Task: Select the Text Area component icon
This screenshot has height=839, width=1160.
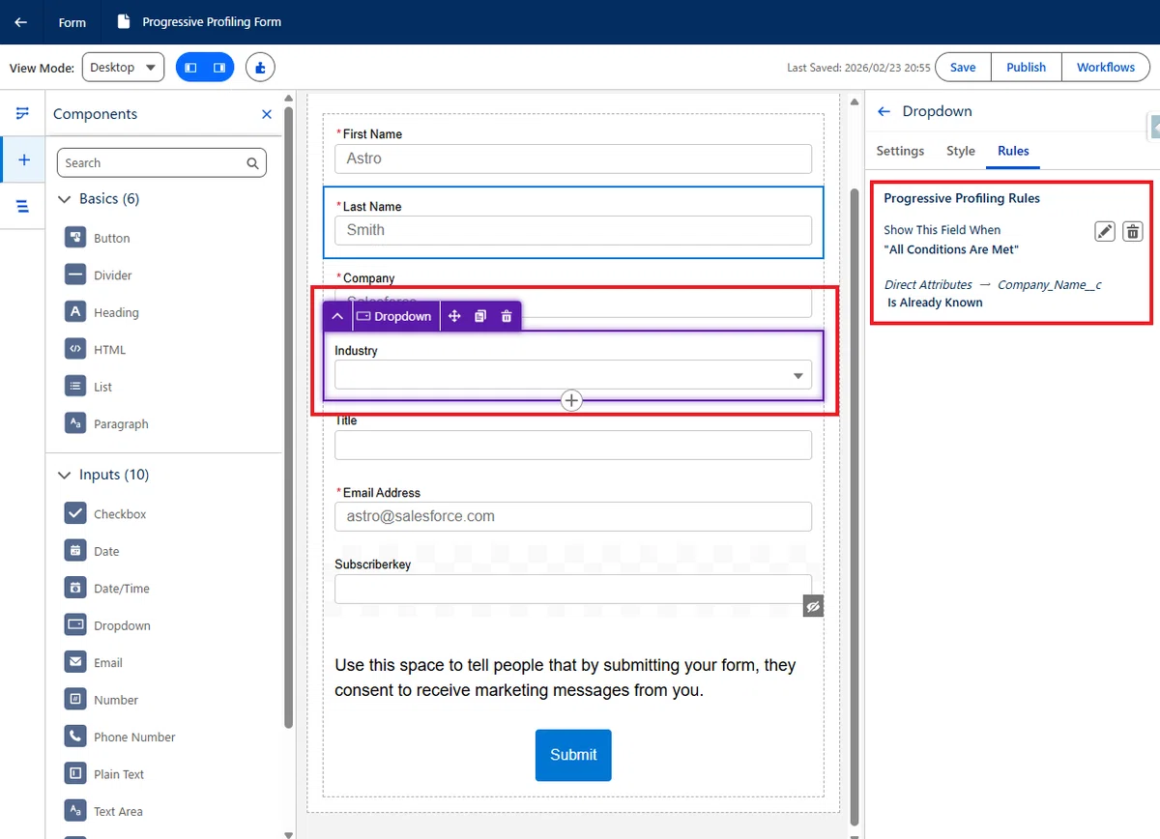Action: (x=75, y=810)
